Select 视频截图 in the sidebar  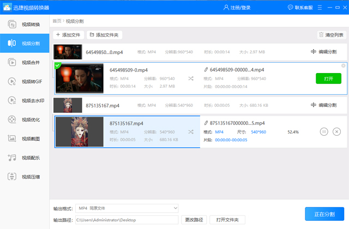tap(25, 138)
